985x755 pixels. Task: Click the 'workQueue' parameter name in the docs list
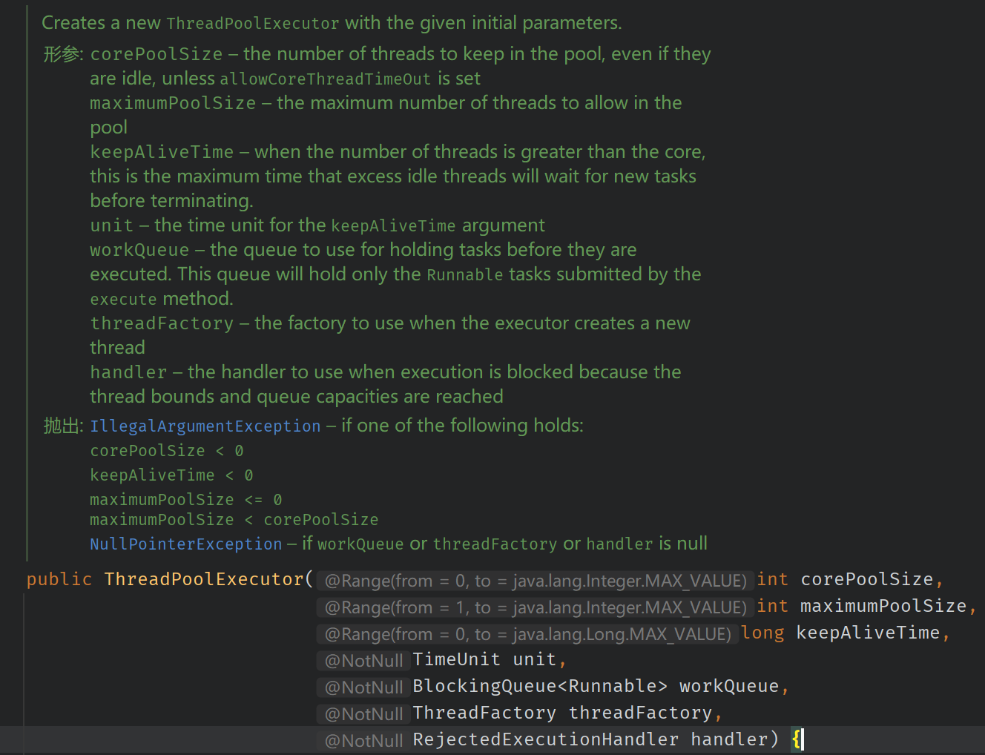[x=139, y=250]
